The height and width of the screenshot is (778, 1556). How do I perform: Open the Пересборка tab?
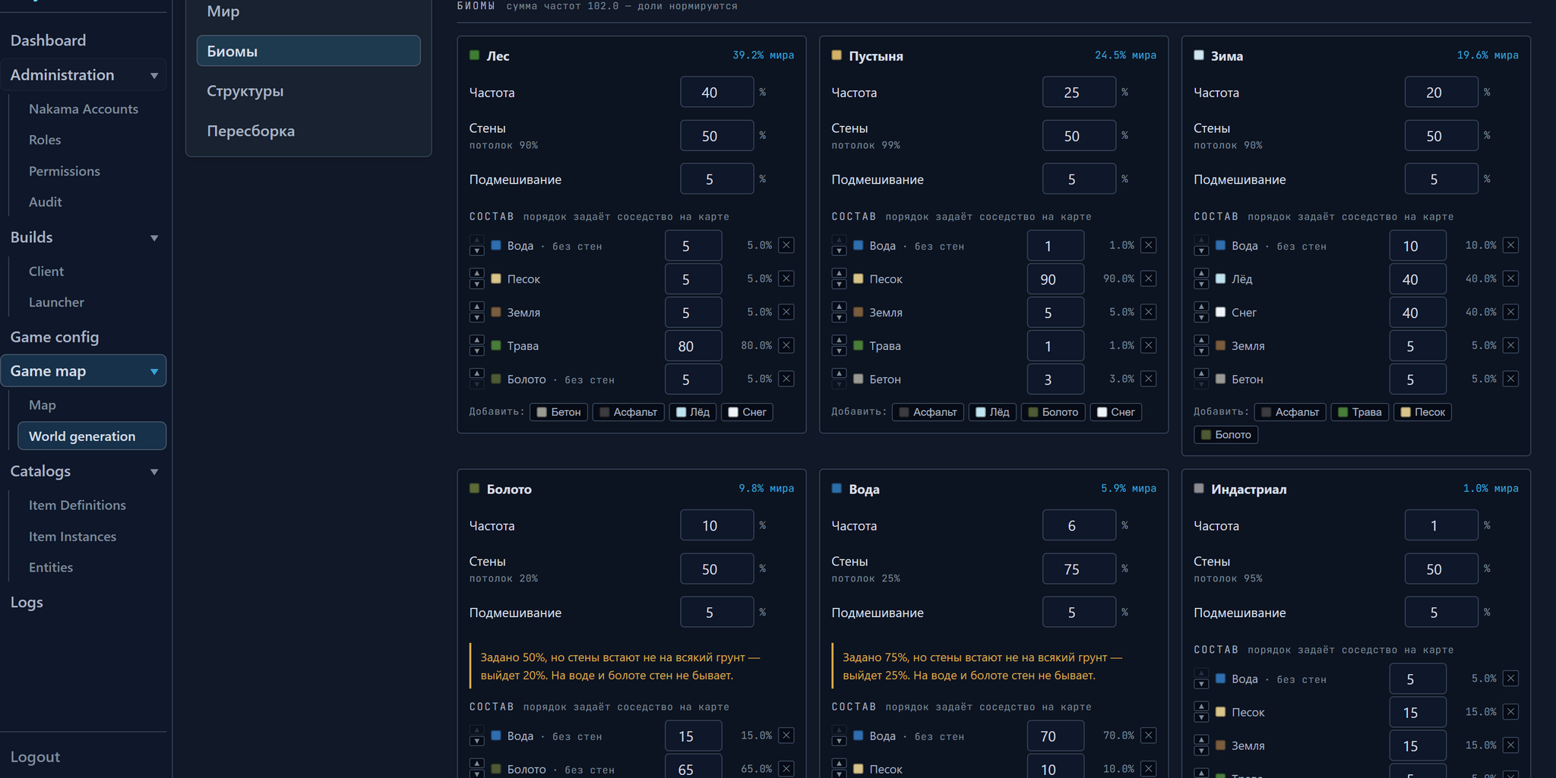[308, 131]
